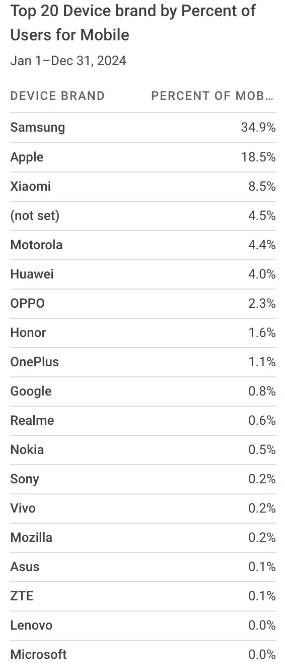Click the OPPO brand name
Image resolution: width=285 pixels, height=671 pixels.
click(27, 303)
